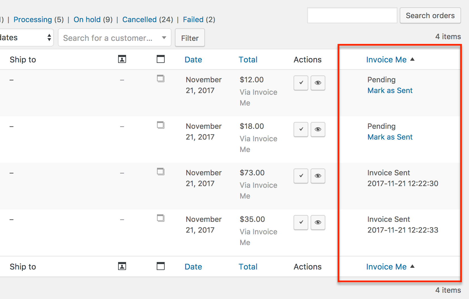Viewport: 469px width, 299px height.
Task: Click Mark as Sent for the $18.00 order
Action: tap(390, 137)
